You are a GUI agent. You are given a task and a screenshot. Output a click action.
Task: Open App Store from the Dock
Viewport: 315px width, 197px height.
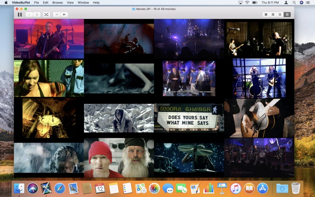tap(262, 188)
